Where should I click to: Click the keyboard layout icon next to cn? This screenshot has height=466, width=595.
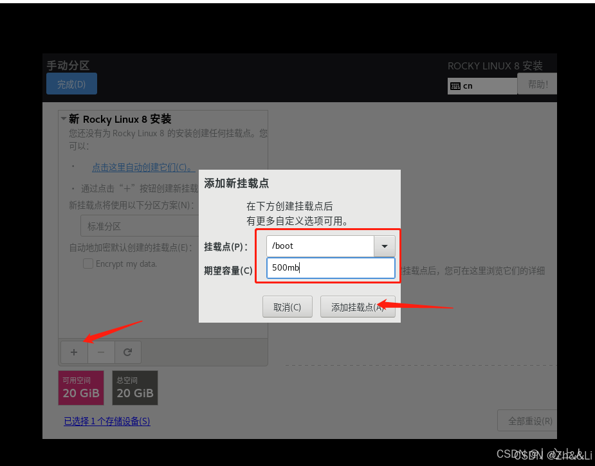[x=455, y=86]
